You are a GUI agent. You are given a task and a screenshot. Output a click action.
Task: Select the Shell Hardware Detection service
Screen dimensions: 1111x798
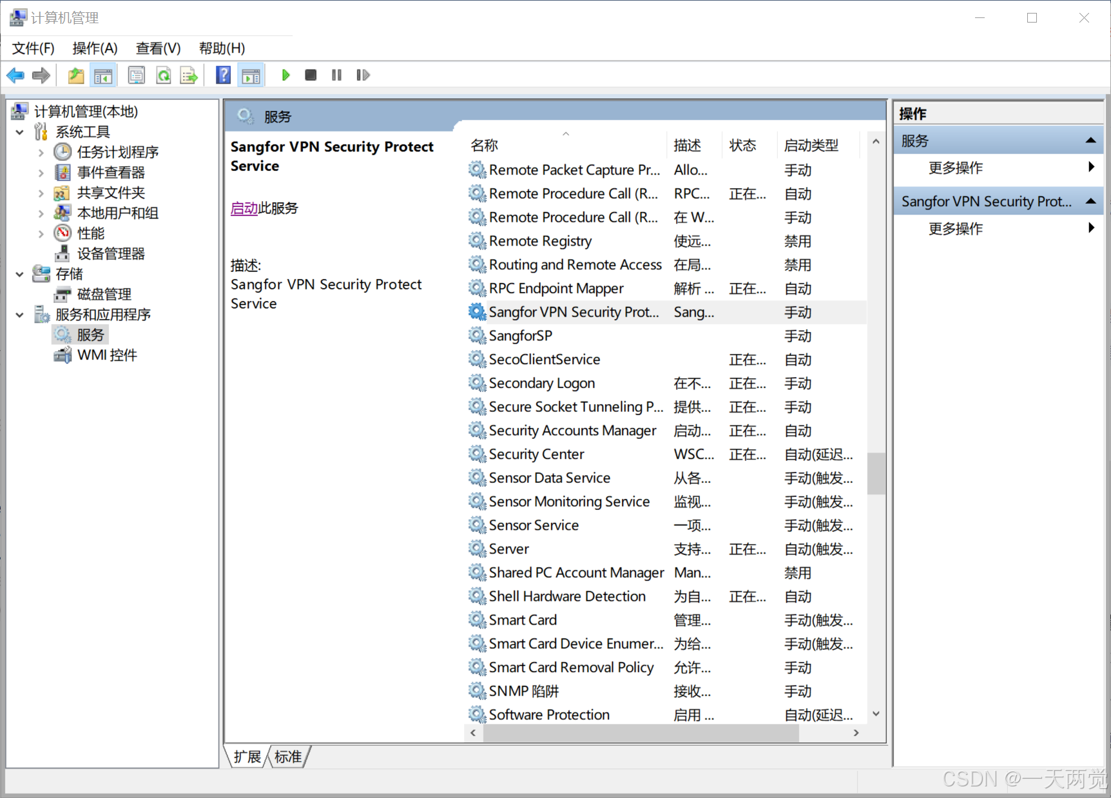pos(666,596)
